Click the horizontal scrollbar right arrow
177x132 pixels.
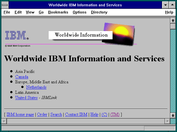tap(167, 121)
